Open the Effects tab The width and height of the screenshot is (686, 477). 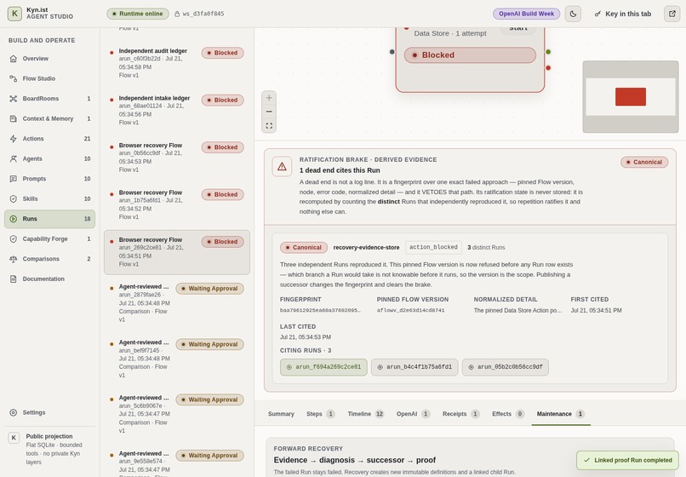pos(508,414)
